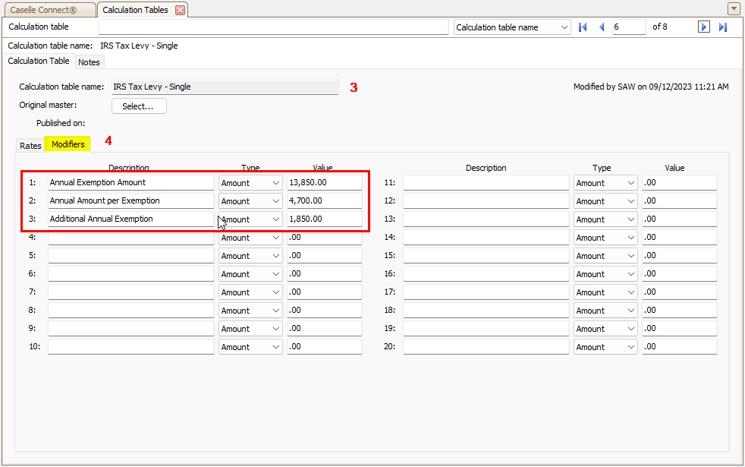The height and width of the screenshot is (467, 745).
Task: Click the row 8 description field
Action: [131, 310]
